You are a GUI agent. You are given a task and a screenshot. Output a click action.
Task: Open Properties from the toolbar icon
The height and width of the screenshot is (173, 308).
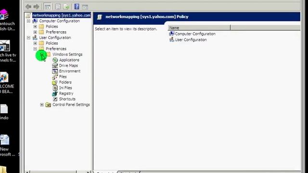point(58,7)
